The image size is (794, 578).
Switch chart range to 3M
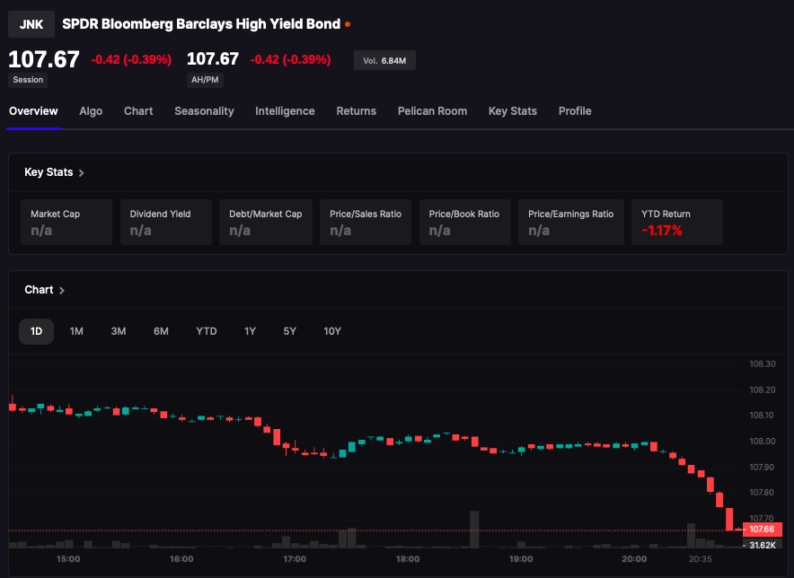pyautogui.click(x=119, y=331)
